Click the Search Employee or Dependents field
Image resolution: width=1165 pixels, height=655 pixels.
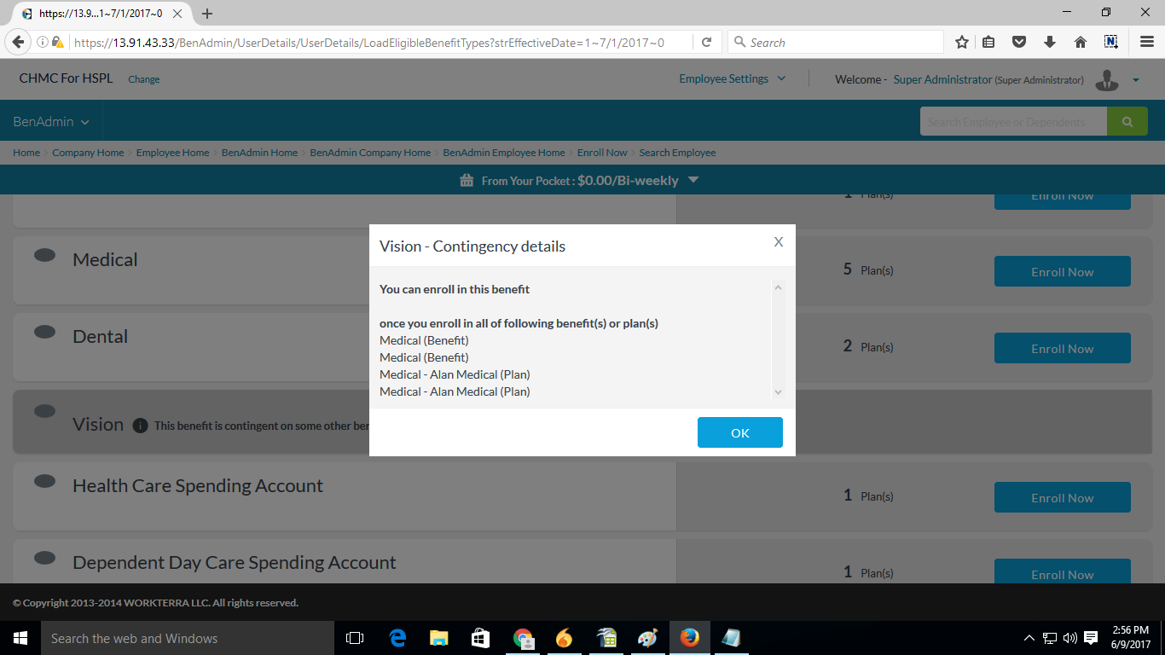pos(1012,122)
